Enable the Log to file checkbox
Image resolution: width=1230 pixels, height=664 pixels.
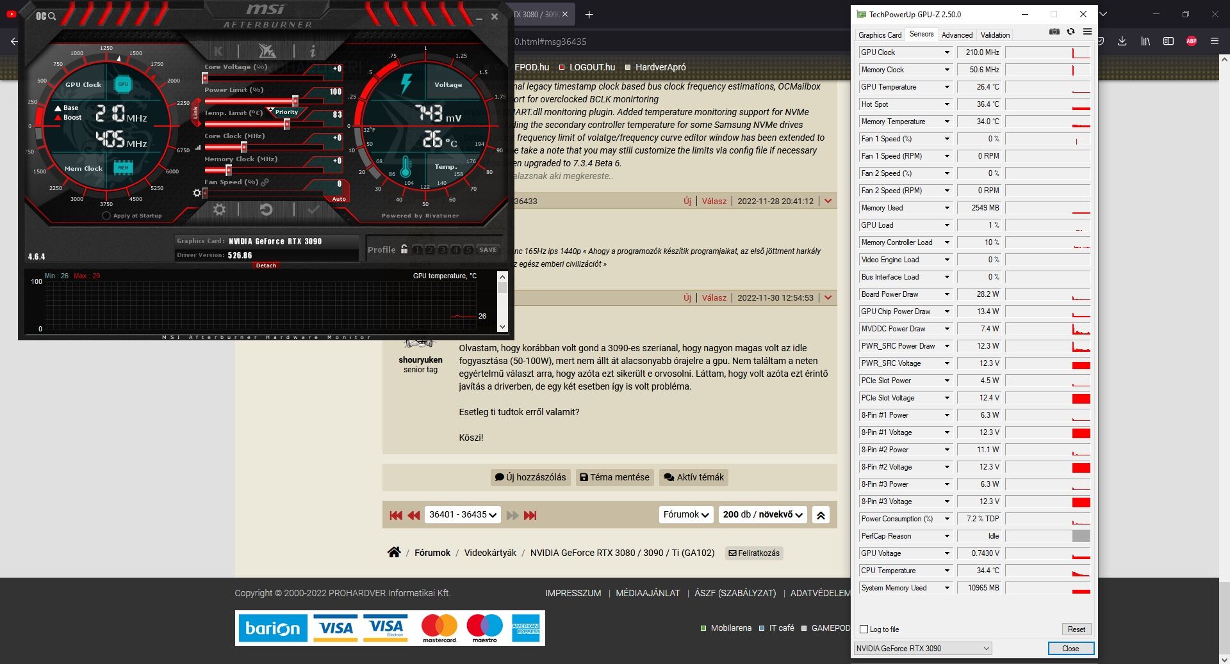[x=864, y=629]
